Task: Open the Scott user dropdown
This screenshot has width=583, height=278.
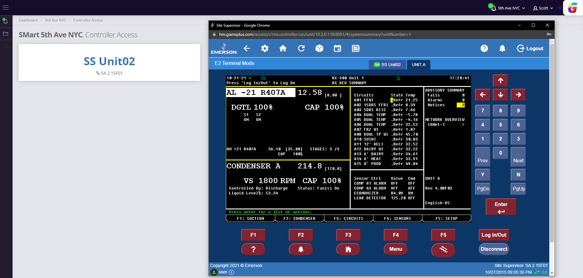Action: pos(543,8)
